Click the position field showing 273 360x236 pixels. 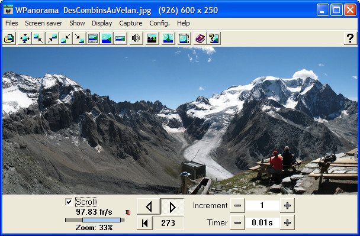point(168,223)
